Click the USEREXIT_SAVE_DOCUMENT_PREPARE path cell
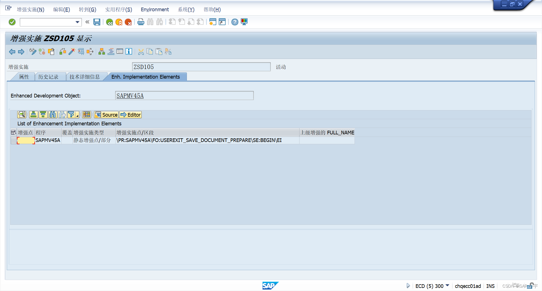The width and height of the screenshot is (542, 291). [207, 140]
